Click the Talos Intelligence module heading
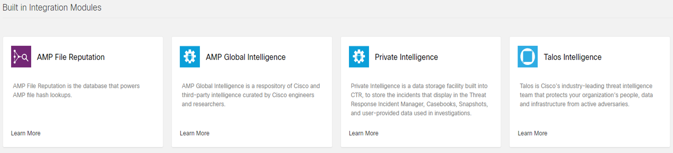Image resolution: width=673 pixels, height=153 pixels. click(x=573, y=57)
